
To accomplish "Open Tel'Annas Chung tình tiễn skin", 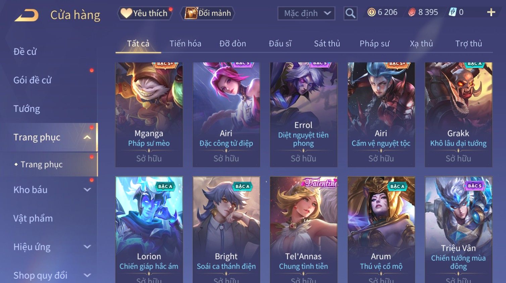I will [303, 230].
